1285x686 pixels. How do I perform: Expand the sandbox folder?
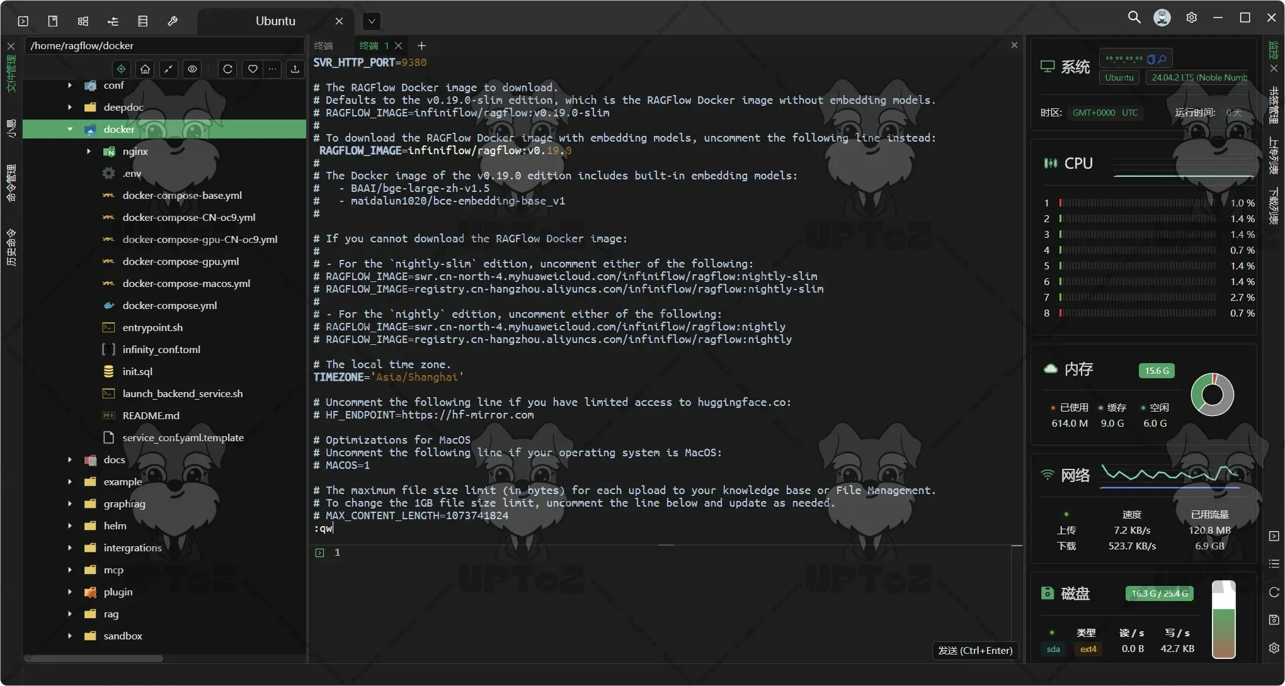tap(70, 636)
